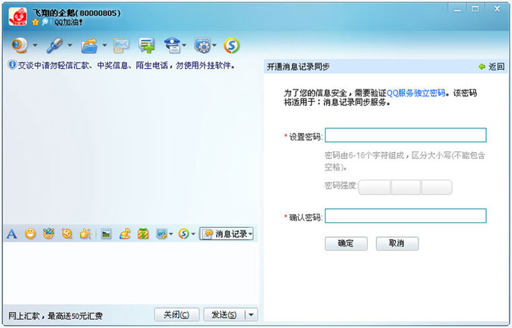Expand the input toolbar S icon dropdown arrow
Screen dimensions: 512x328
tap(193, 234)
